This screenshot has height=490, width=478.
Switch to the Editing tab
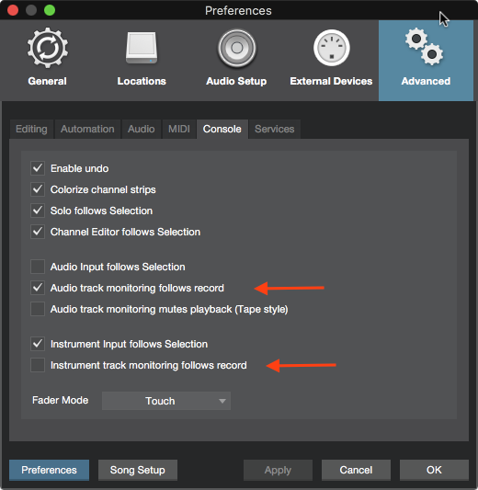point(31,129)
